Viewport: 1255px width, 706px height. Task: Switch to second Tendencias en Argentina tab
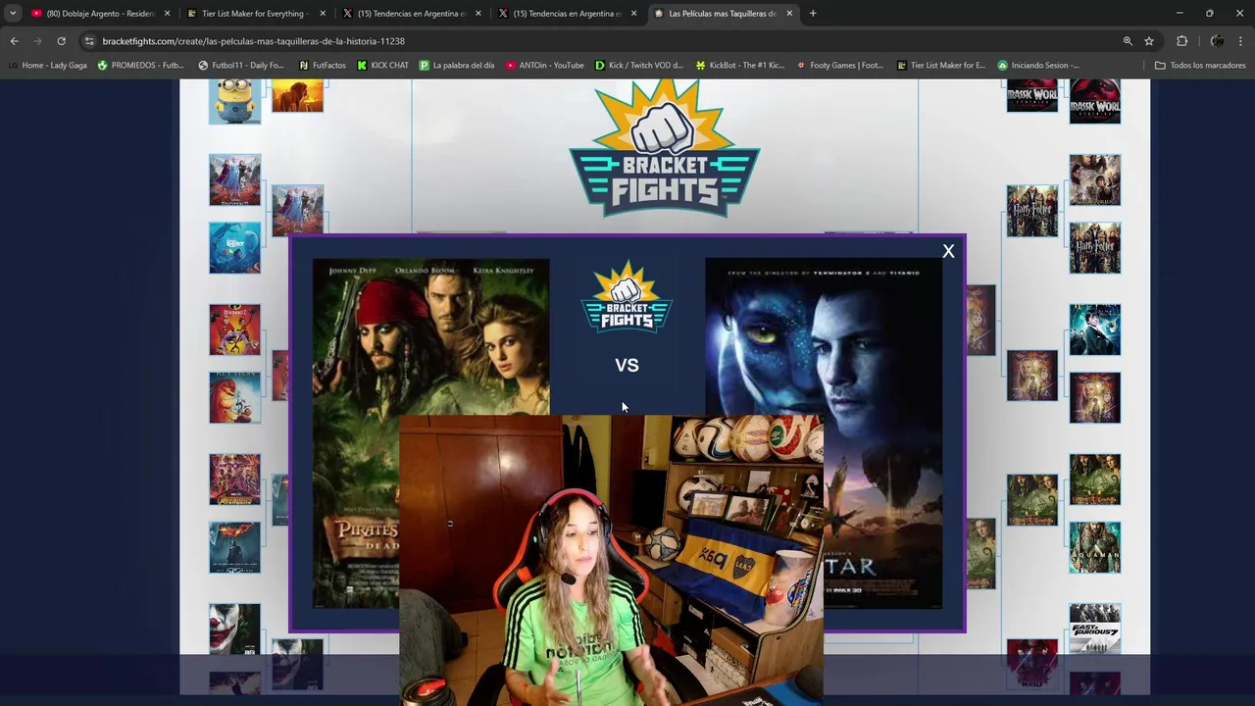click(x=567, y=14)
